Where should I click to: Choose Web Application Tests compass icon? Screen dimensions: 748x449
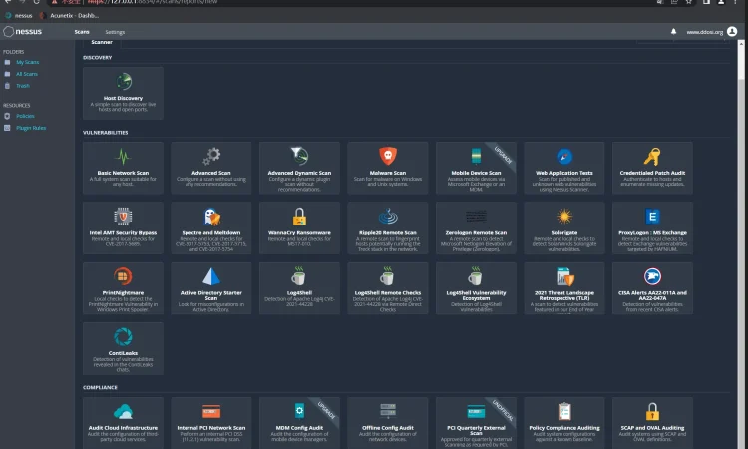[564, 156]
